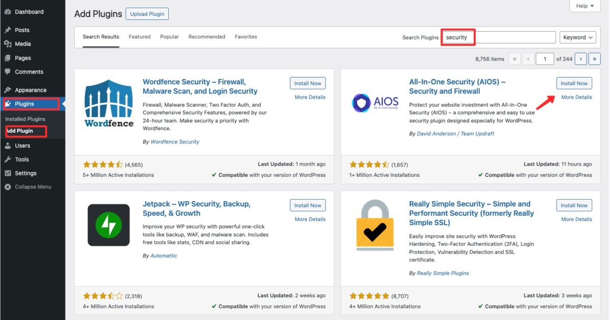View More Details for All-In-One Security
The height and width of the screenshot is (320, 610).
tap(576, 97)
